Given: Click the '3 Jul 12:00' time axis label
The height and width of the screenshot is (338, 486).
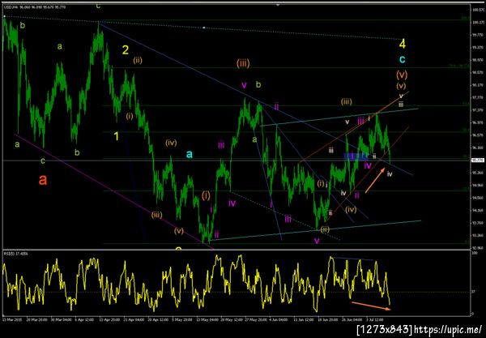Looking at the screenshot, I should pyautogui.click(x=374, y=319).
